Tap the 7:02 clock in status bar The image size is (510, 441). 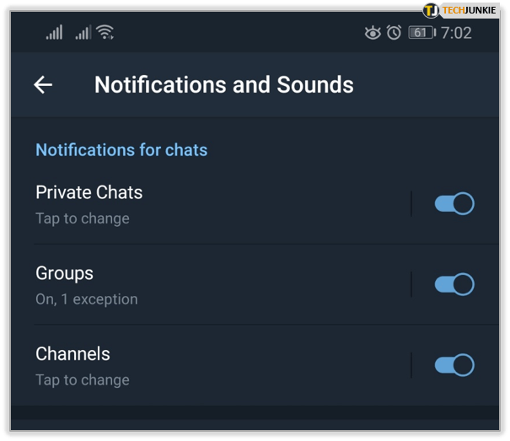point(456,33)
